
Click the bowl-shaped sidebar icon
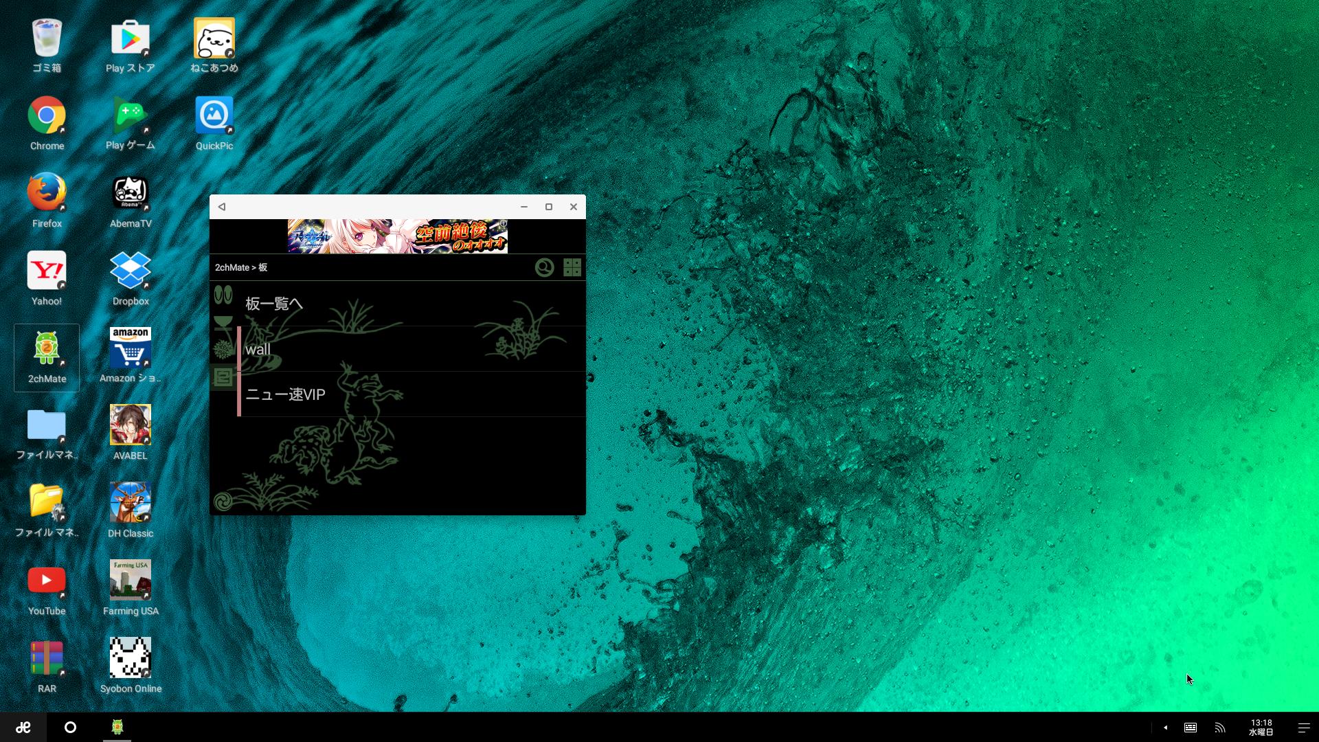pos(223,322)
